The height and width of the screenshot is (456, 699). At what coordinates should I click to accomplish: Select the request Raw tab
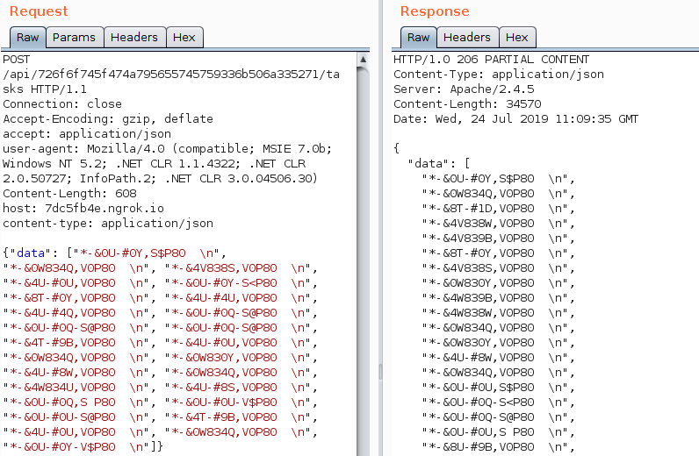click(x=27, y=38)
